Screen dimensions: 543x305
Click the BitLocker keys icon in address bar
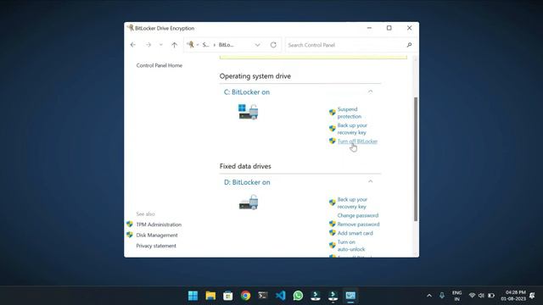coord(190,45)
